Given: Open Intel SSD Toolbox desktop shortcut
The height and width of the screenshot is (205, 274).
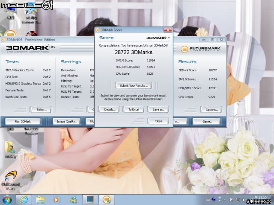Looking at the screenshot, I should 31,131.
